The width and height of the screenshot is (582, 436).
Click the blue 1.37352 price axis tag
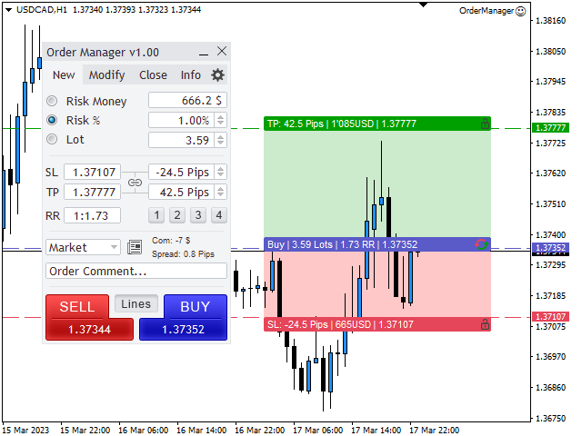point(550,247)
